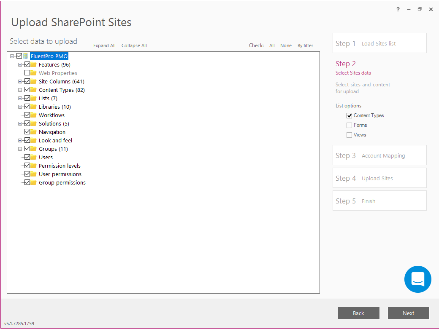Enable the Views list option
This screenshot has height=329, width=439.
coord(349,135)
